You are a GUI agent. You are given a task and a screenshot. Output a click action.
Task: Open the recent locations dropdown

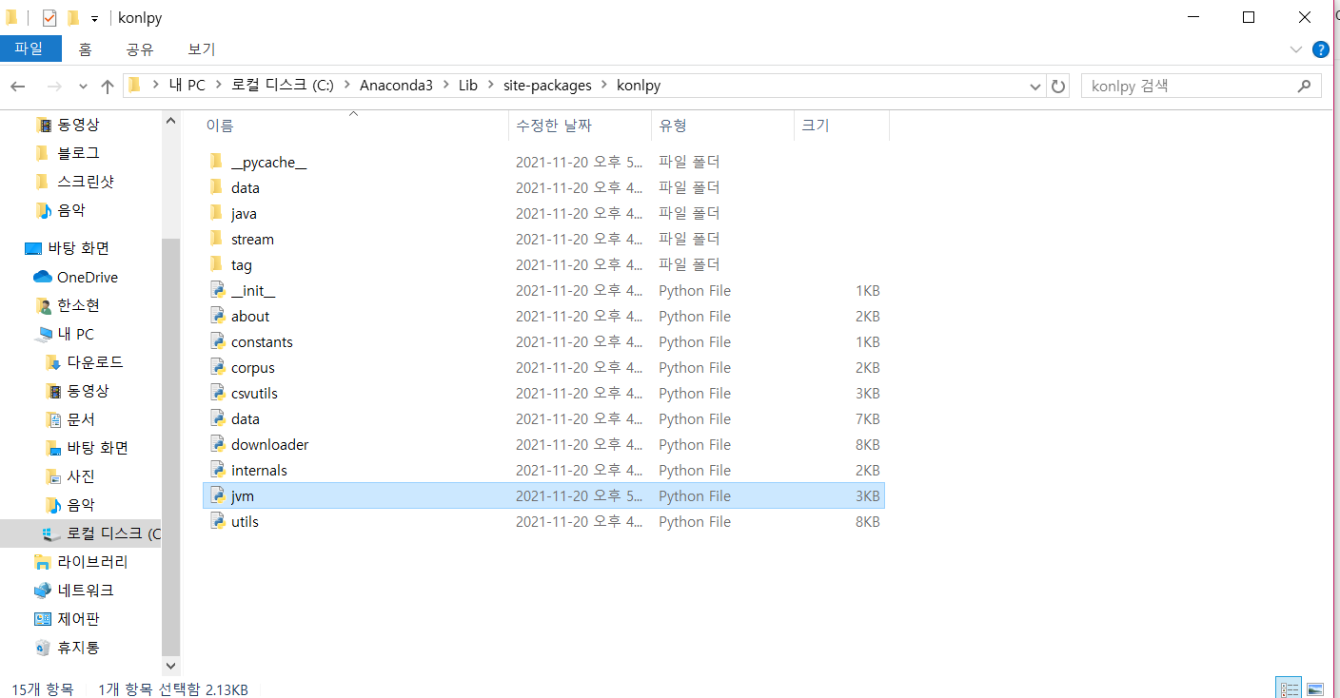83,87
